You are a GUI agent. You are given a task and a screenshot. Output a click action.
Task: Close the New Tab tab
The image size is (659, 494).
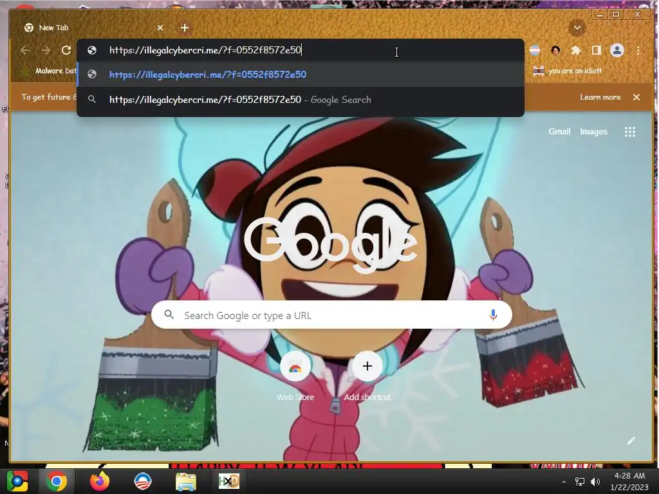click(160, 28)
